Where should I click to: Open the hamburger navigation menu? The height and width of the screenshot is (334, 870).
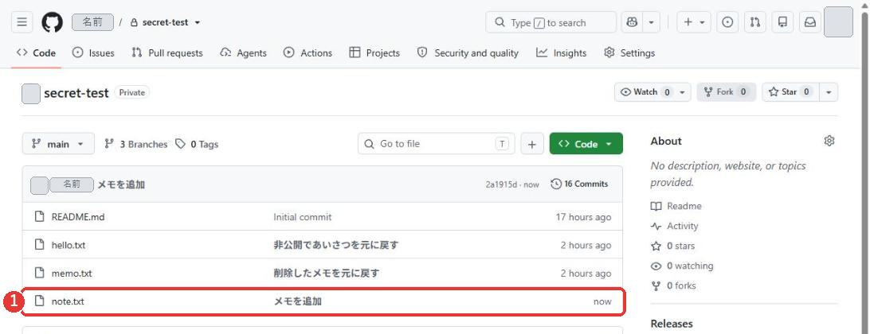click(x=22, y=22)
